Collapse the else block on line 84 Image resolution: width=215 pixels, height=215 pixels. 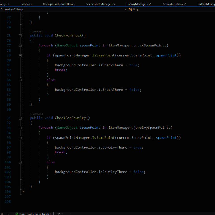pyautogui.click(x=20, y=80)
